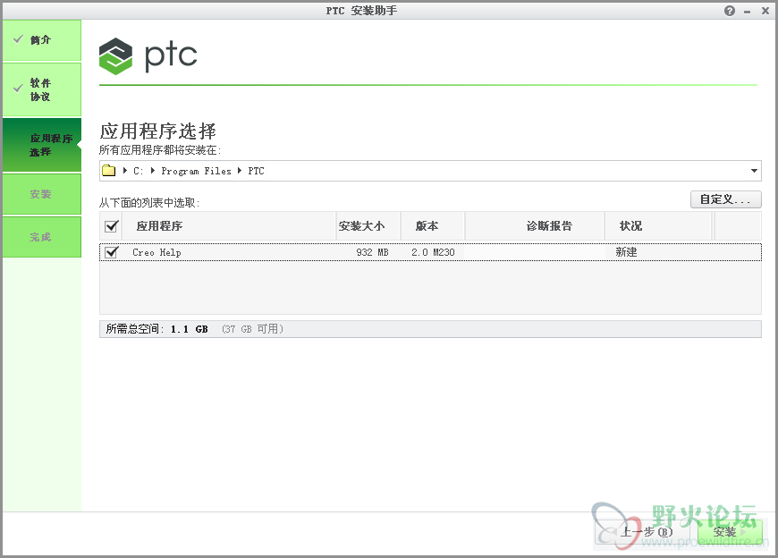Toggle the select-all checkbox in table header
Image resolution: width=778 pixels, height=558 pixels.
click(111, 226)
